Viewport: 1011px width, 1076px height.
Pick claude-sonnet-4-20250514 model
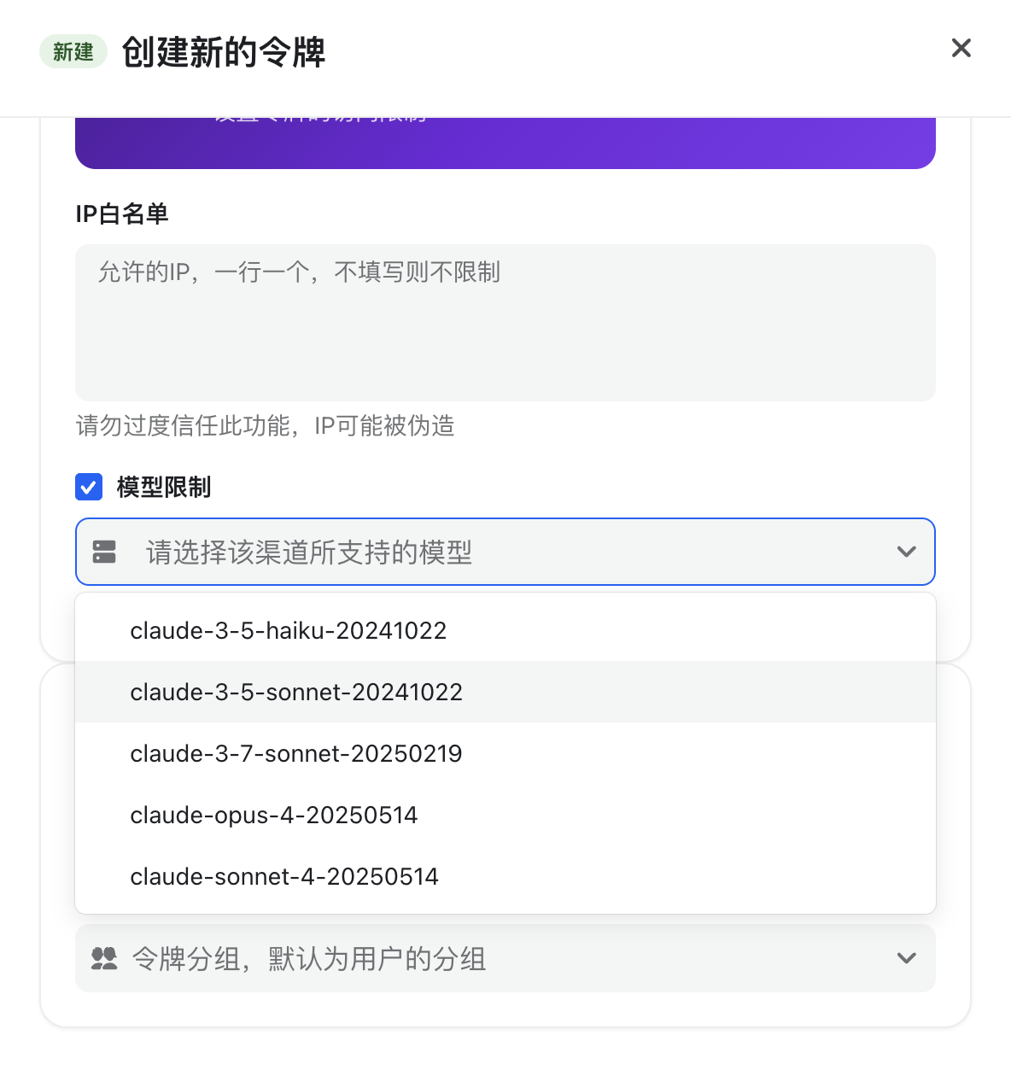[505, 876]
